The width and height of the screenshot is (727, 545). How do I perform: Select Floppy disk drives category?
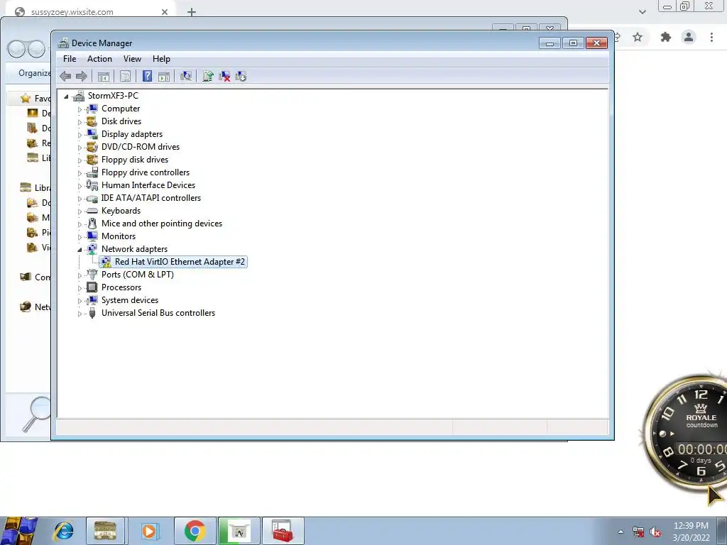click(135, 160)
